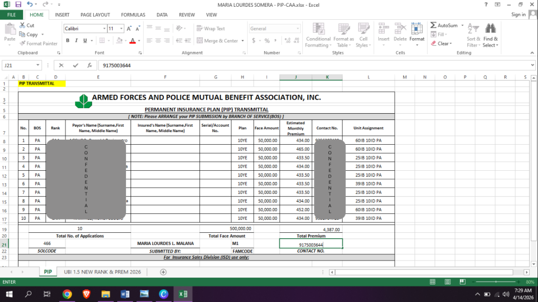Open Sort & Filter options
This screenshot has width=538, height=302.
[x=473, y=35]
